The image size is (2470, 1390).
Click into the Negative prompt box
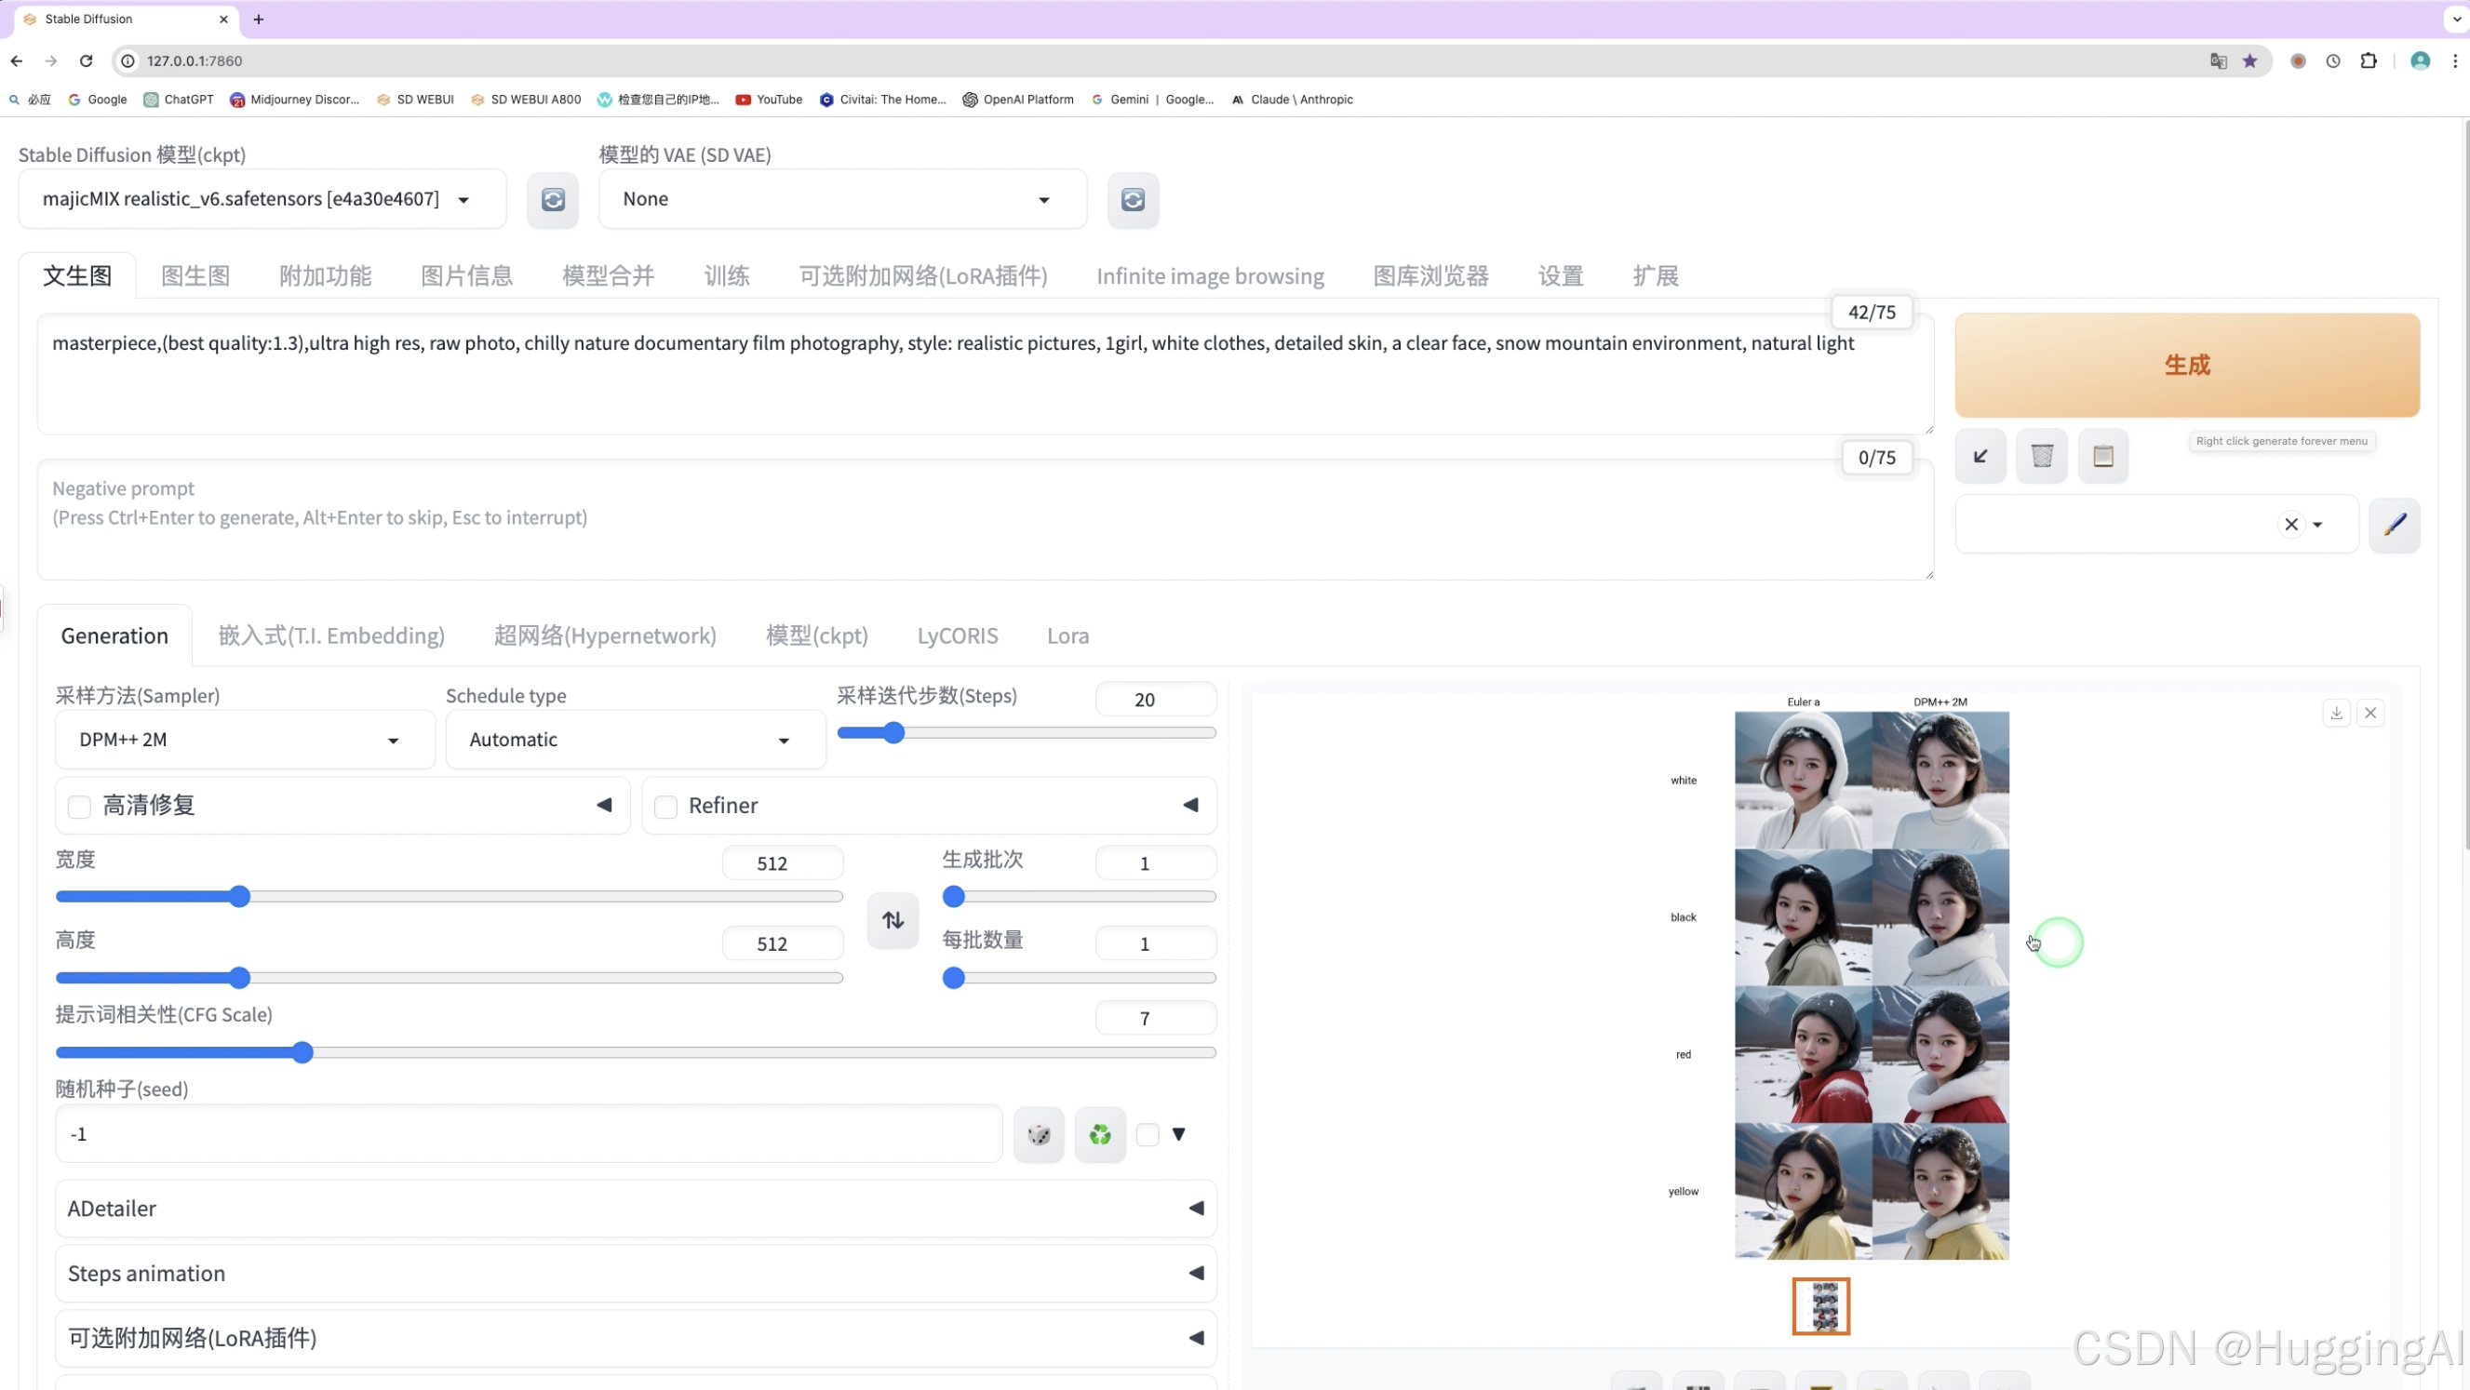tap(985, 518)
